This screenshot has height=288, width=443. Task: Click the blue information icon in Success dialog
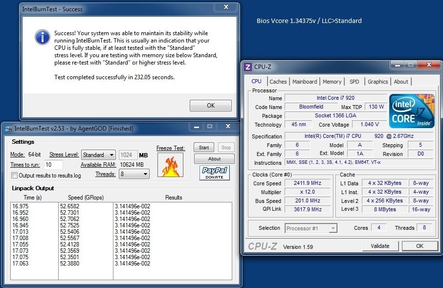click(43, 37)
